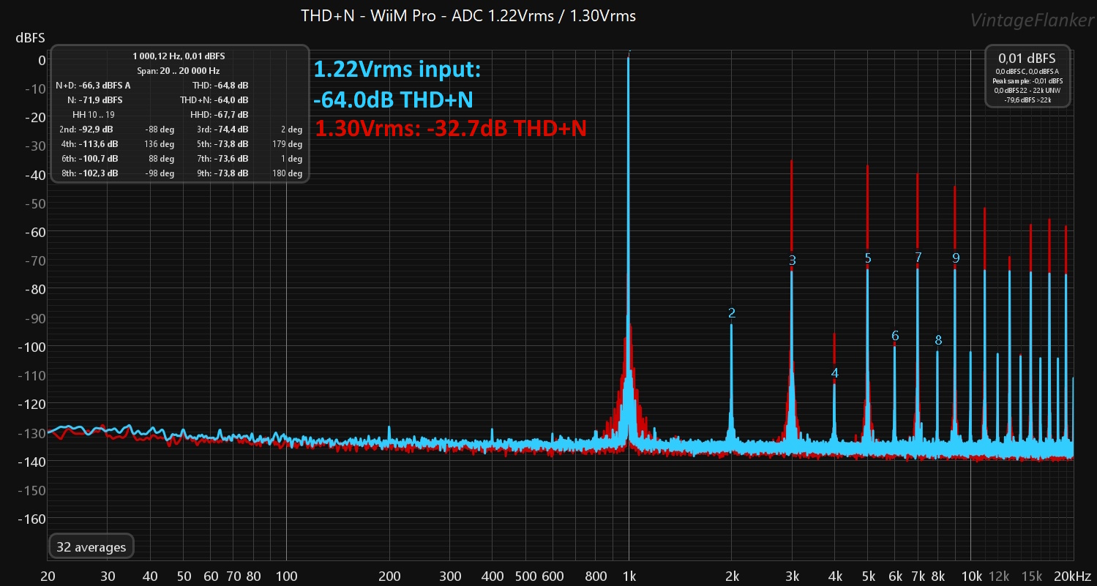Viewport: 1097px width, 586px height.
Task: Click the 1 000,12 Hz, 0,01 dBFS header
Action: click(179, 56)
